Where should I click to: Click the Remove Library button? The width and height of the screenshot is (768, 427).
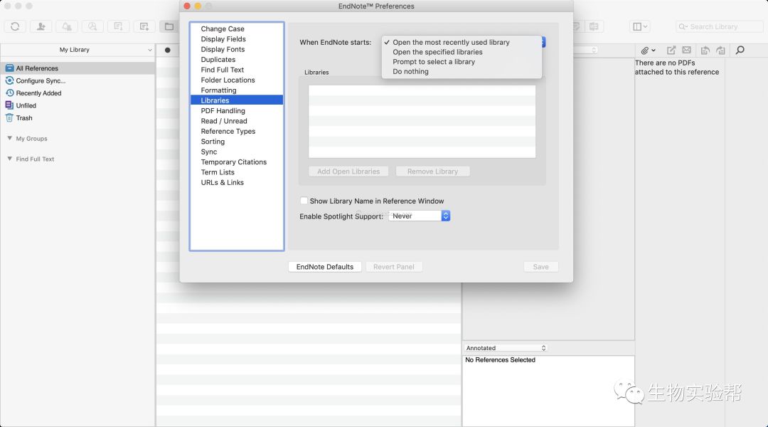(x=432, y=171)
